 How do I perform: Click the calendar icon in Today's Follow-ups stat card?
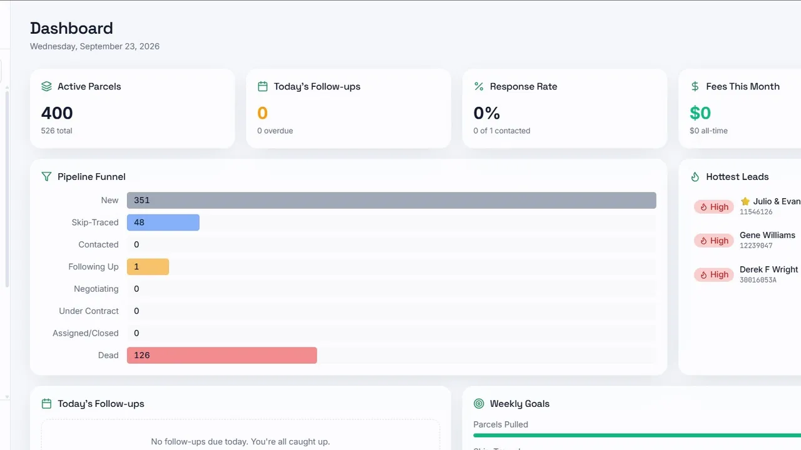(x=263, y=87)
